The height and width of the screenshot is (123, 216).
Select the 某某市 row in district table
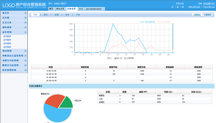pos(155,96)
